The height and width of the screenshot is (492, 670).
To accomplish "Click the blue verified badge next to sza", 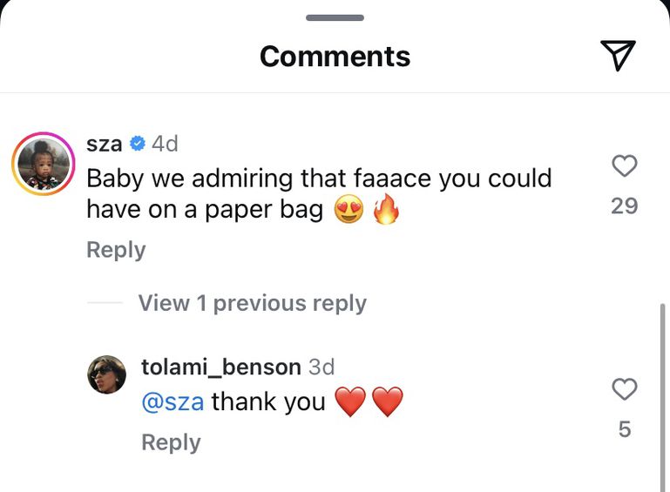I will 138,144.
